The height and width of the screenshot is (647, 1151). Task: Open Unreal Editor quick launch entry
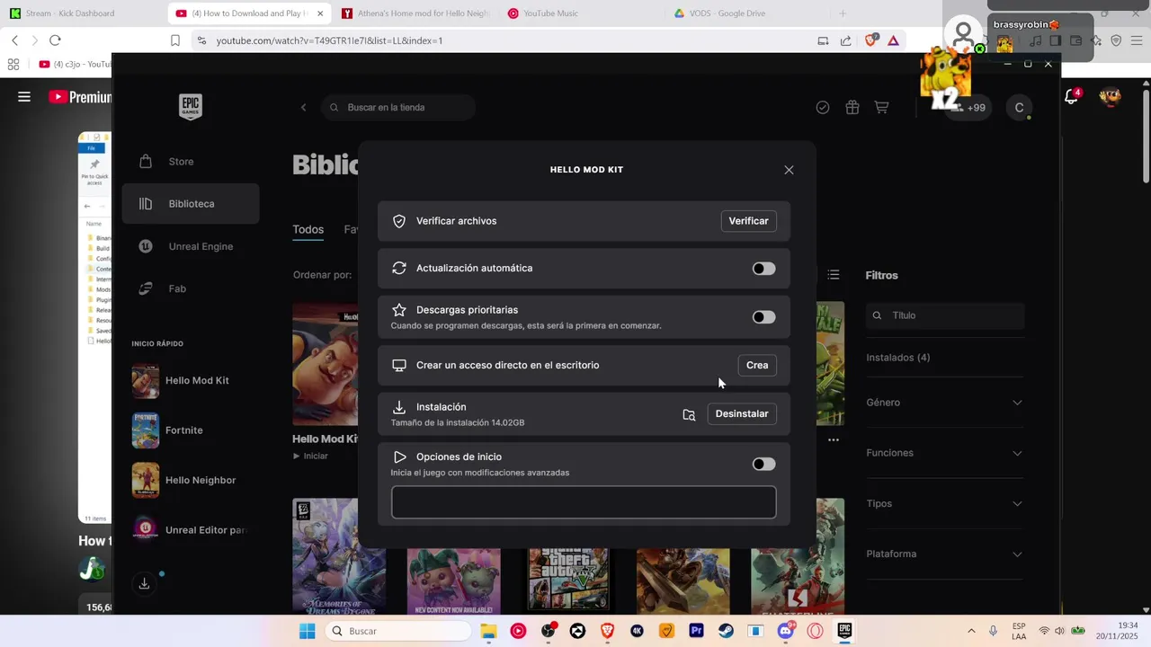click(x=191, y=530)
